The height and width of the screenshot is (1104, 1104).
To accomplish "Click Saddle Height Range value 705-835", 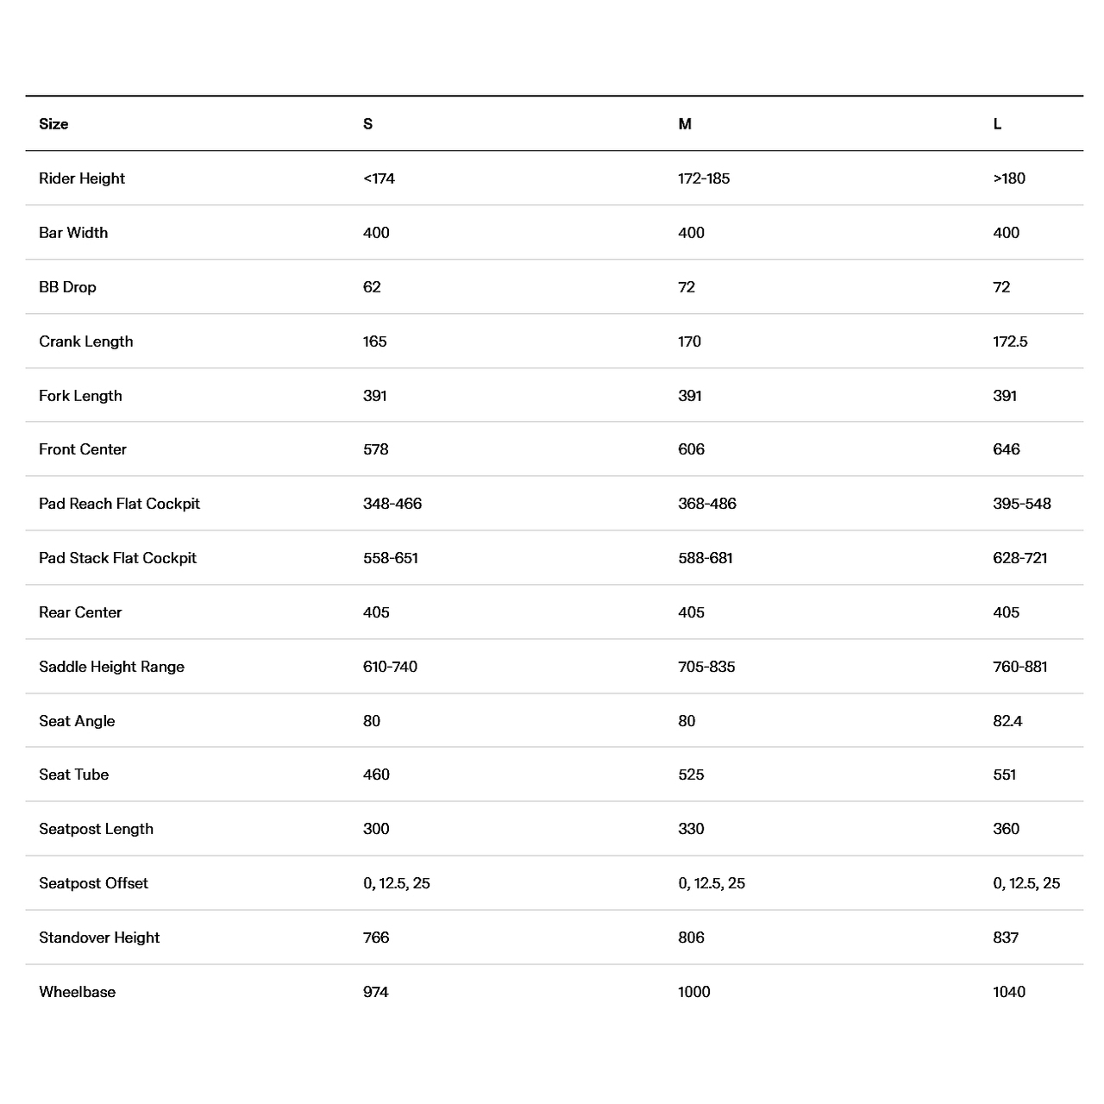I will point(706,667).
